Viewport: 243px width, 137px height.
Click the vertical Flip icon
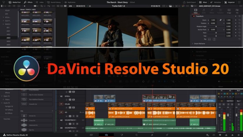point(214,39)
